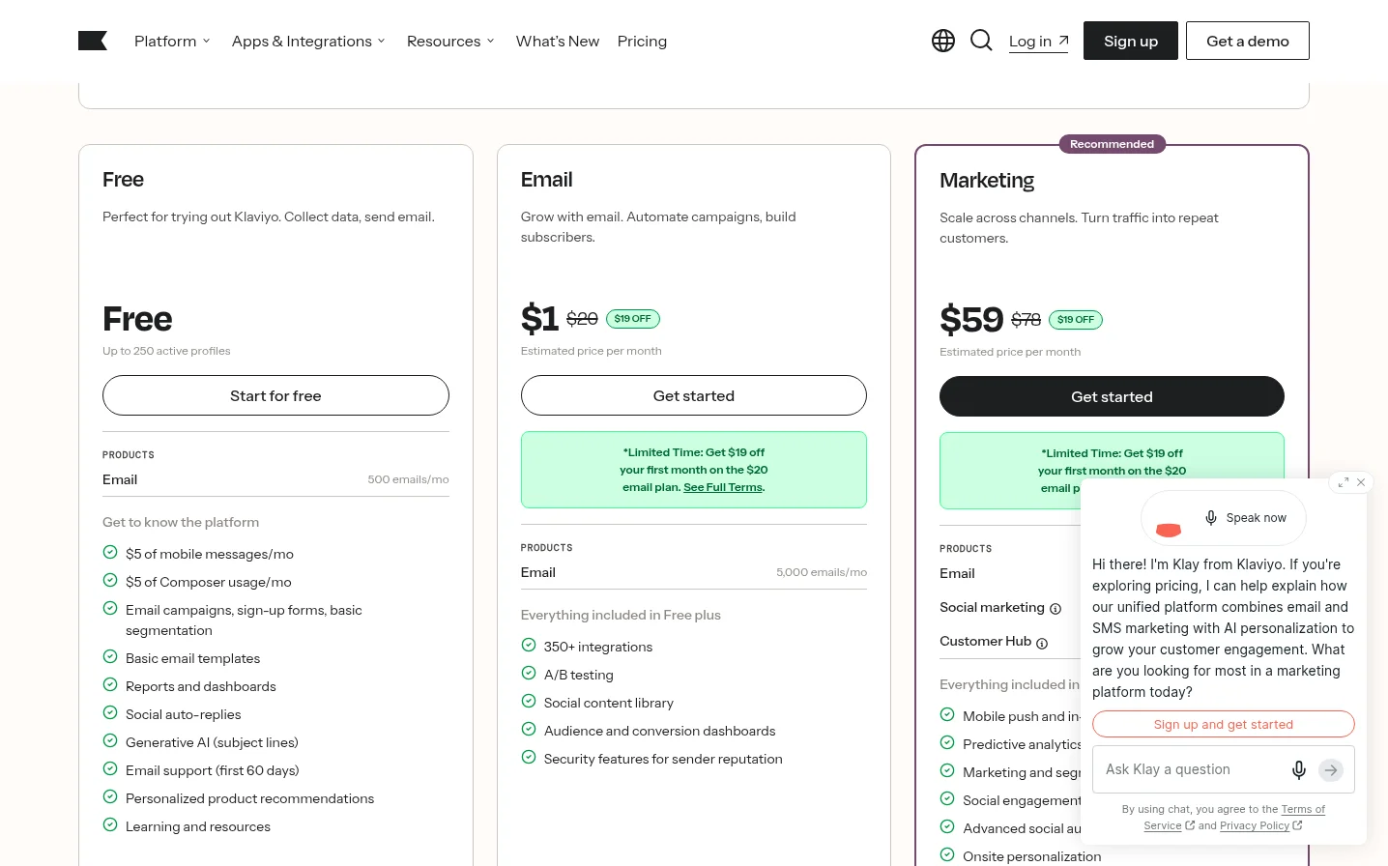Open the globe language selector
This screenshot has width=1388, height=866.
click(943, 41)
